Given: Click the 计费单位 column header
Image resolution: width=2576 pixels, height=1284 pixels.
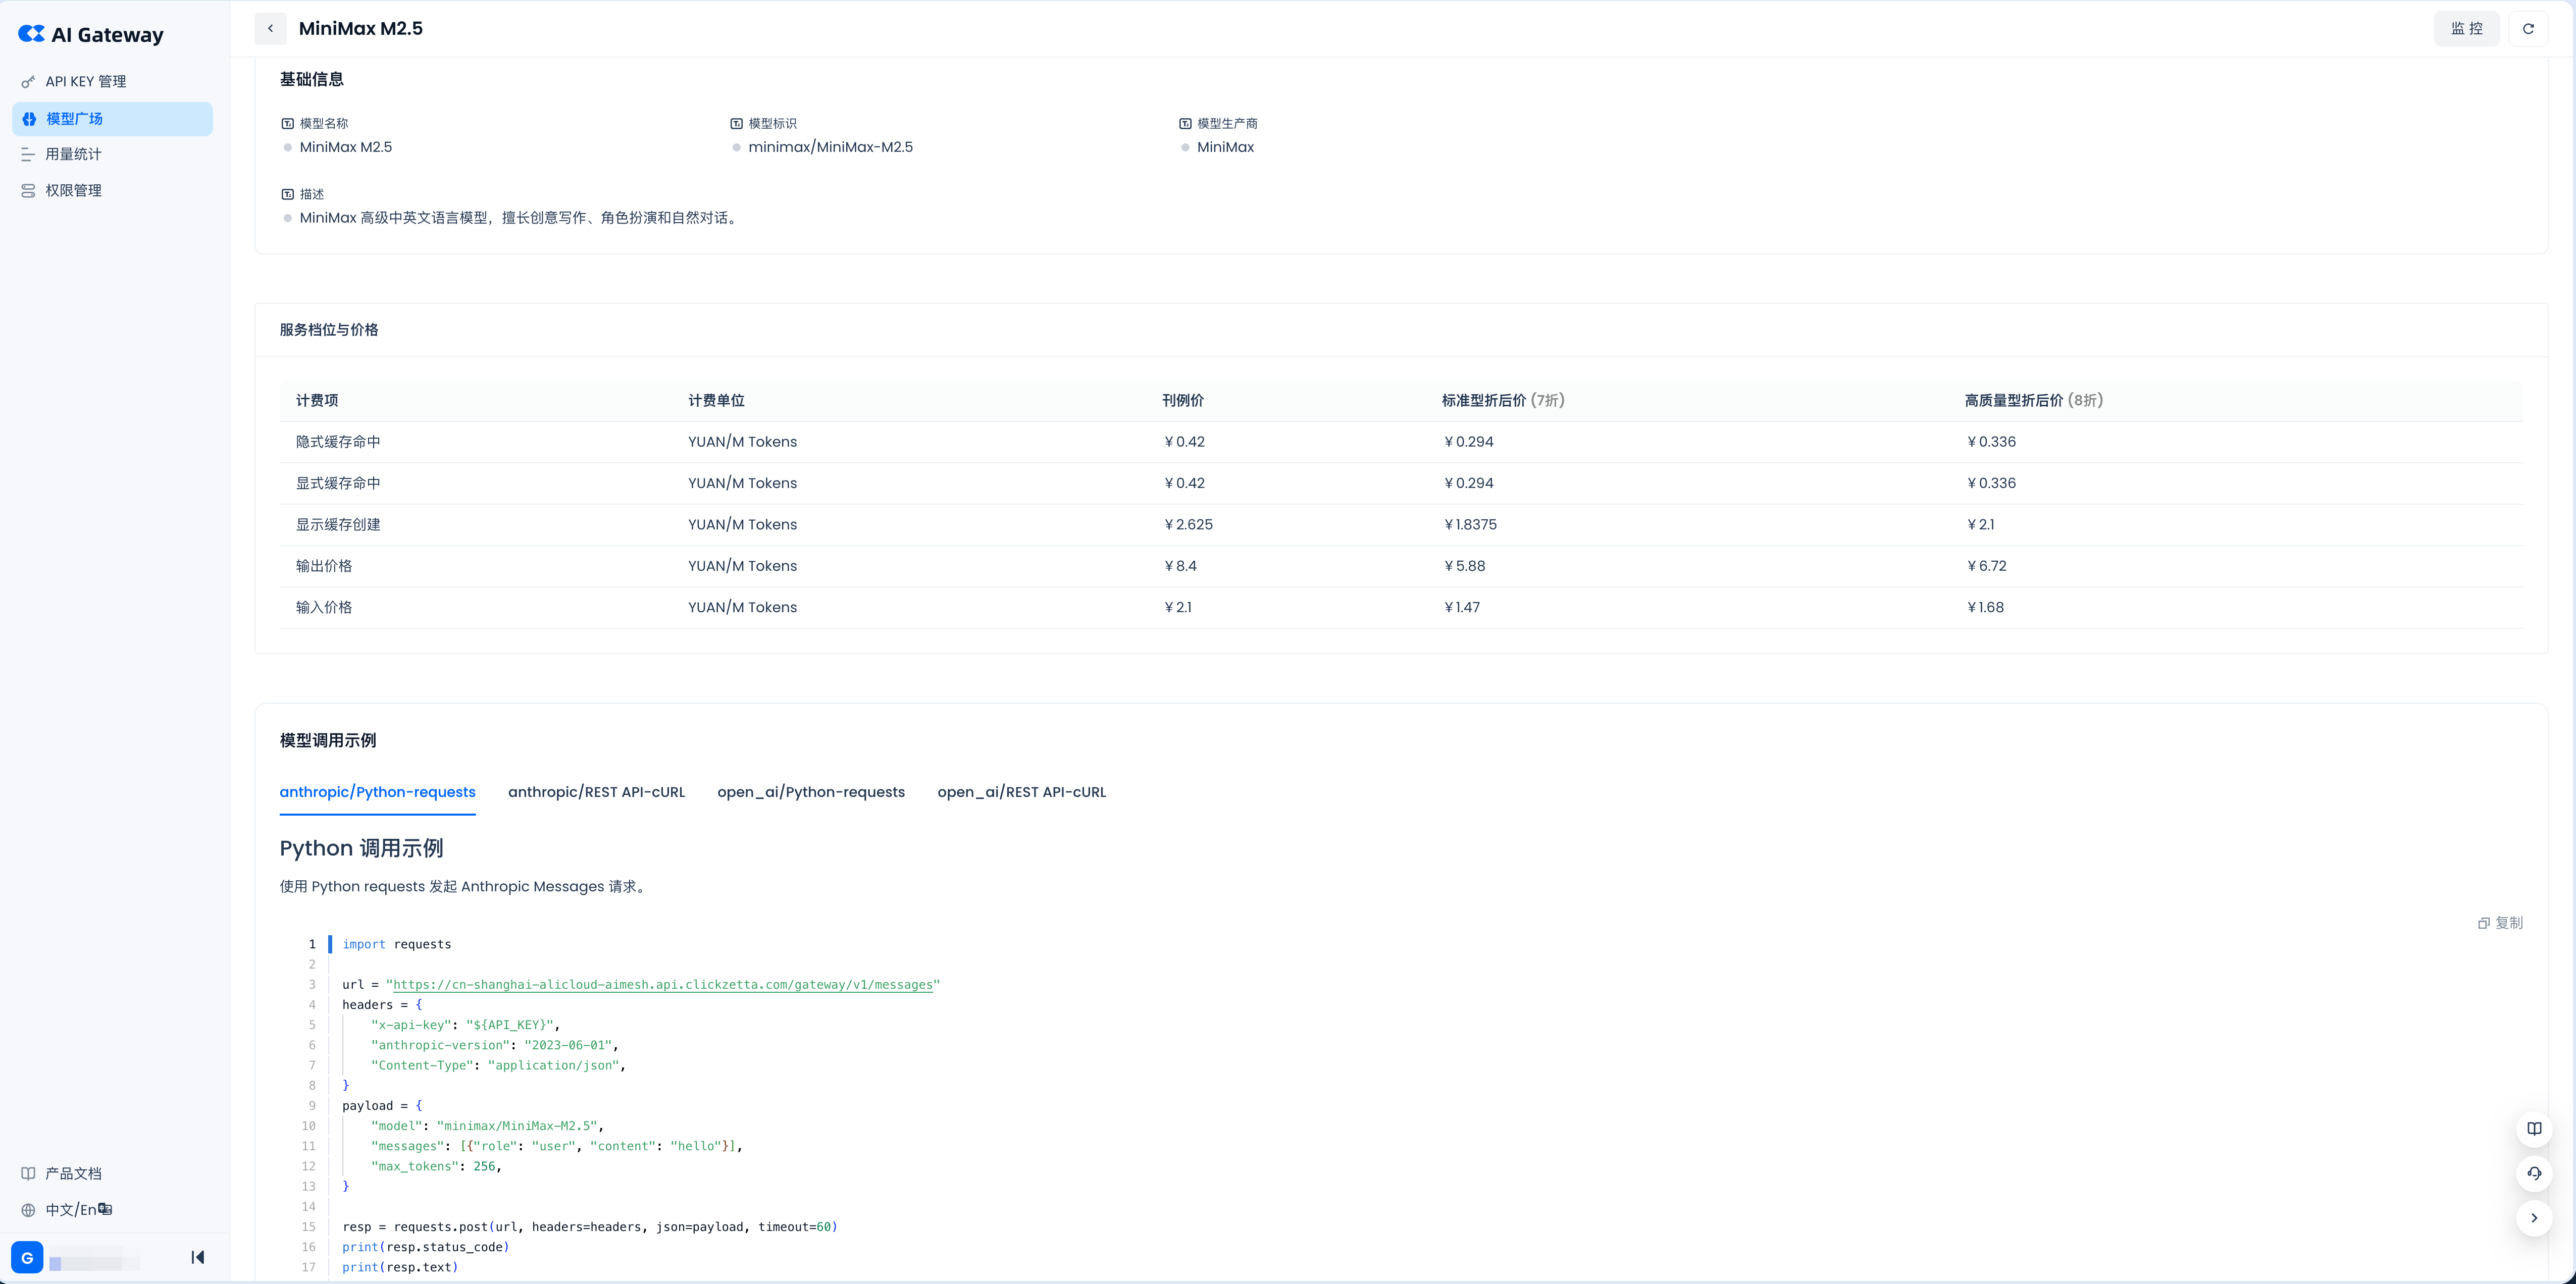Looking at the screenshot, I should pos(716,401).
